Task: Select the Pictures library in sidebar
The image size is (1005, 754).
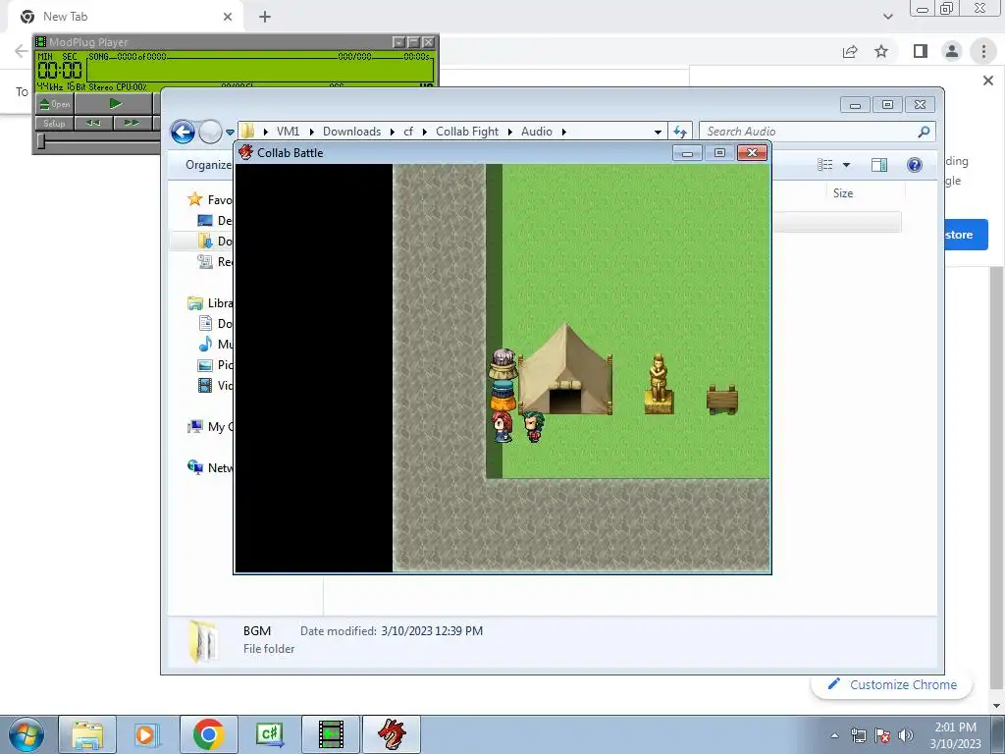Action: (x=215, y=365)
